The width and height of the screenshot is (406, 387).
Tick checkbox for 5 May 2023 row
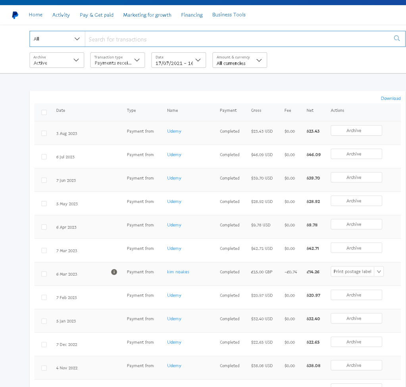(44, 203)
